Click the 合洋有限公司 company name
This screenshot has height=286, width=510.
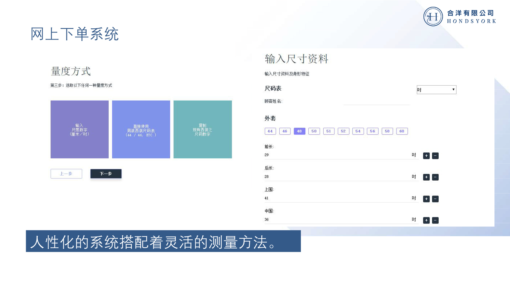[471, 13]
